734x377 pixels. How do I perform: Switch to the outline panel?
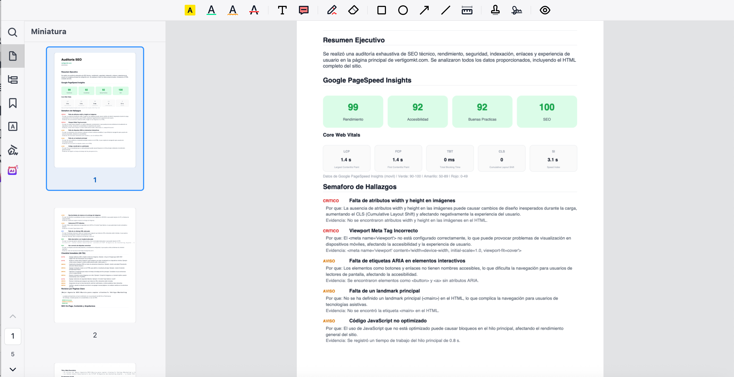tap(13, 80)
